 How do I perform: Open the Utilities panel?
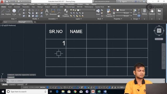coord(144,12)
